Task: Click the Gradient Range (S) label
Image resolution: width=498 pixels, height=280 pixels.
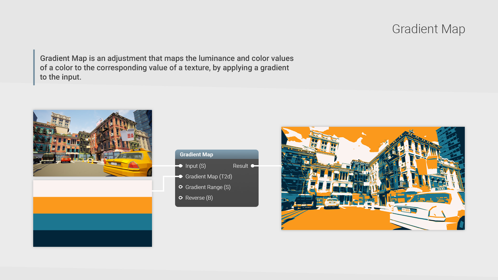Action: coord(208,187)
